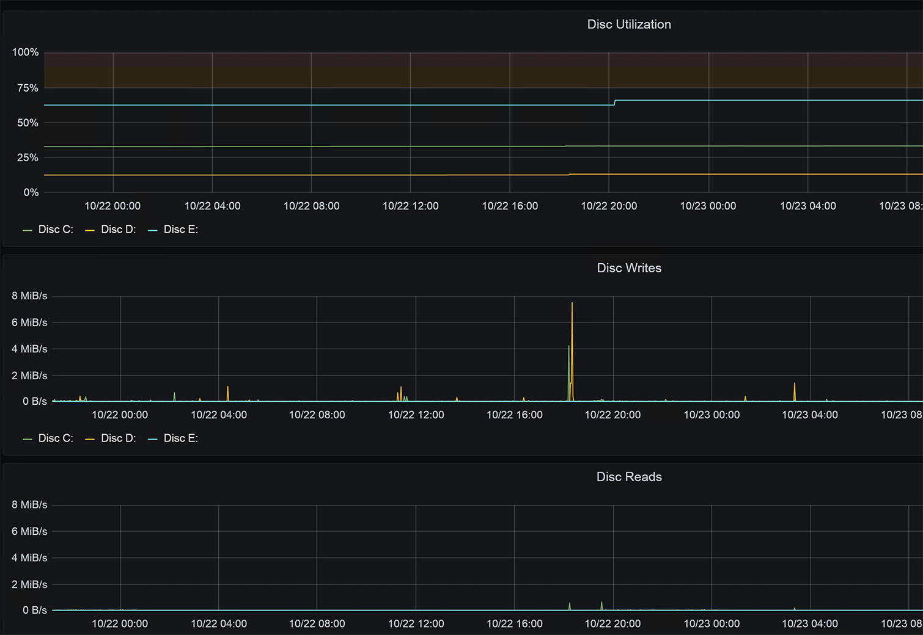The height and width of the screenshot is (635, 923).
Task: Click the 6 MiB/s axis label in Disc Writes
Action: pyautogui.click(x=29, y=322)
